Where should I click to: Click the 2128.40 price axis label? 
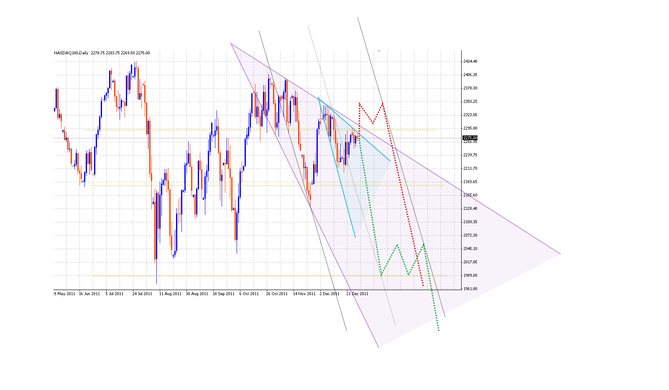point(470,209)
